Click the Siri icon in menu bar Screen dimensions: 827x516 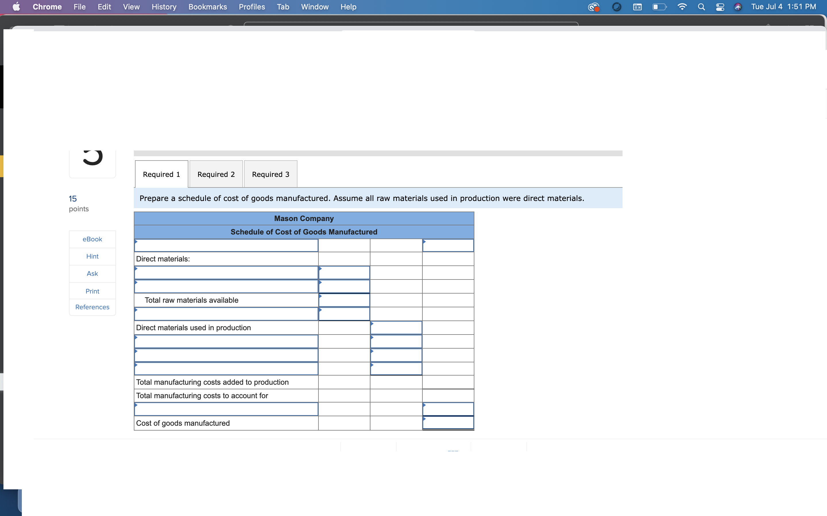point(738,7)
